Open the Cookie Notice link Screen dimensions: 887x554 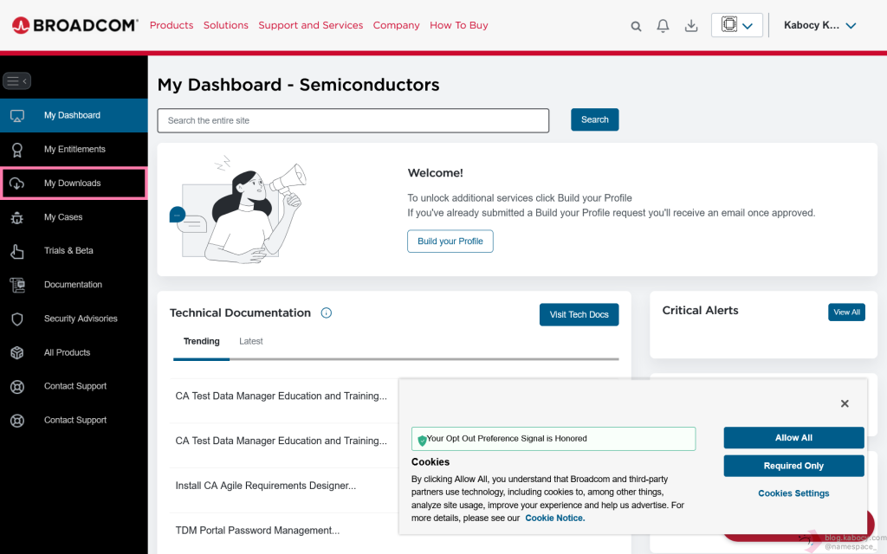coord(554,519)
